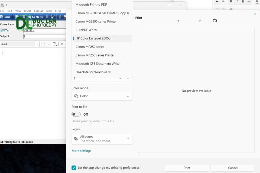
Task: Click the paperclip attach icon in the fax toolbar
Action: 60,17
